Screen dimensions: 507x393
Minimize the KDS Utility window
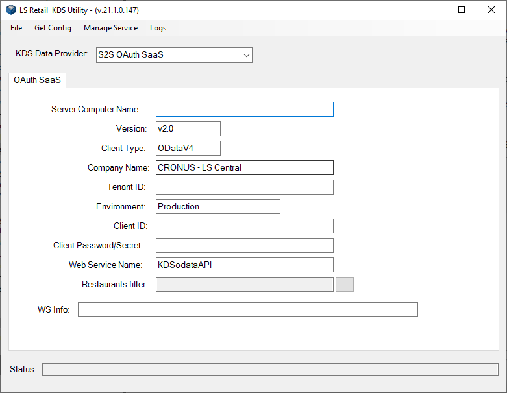pyautogui.click(x=432, y=10)
